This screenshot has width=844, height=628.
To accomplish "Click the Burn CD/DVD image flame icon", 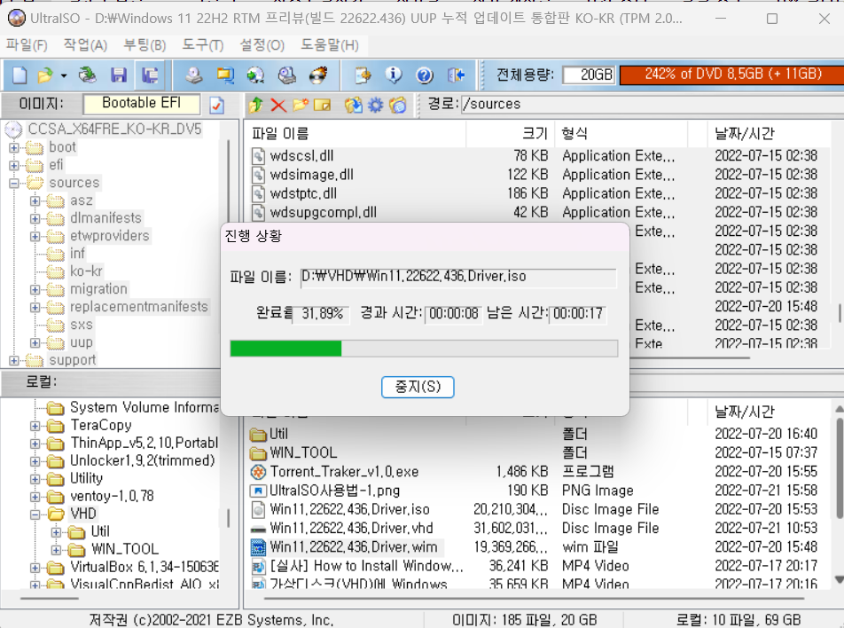I will point(318,75).
